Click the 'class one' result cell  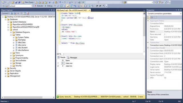[x=69, y=63]
